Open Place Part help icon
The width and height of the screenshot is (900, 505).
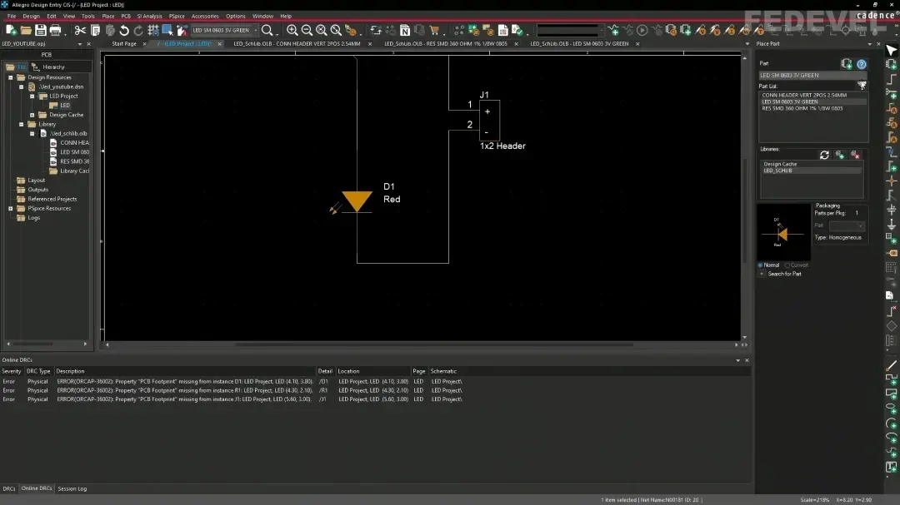click(x=862, y=63)
